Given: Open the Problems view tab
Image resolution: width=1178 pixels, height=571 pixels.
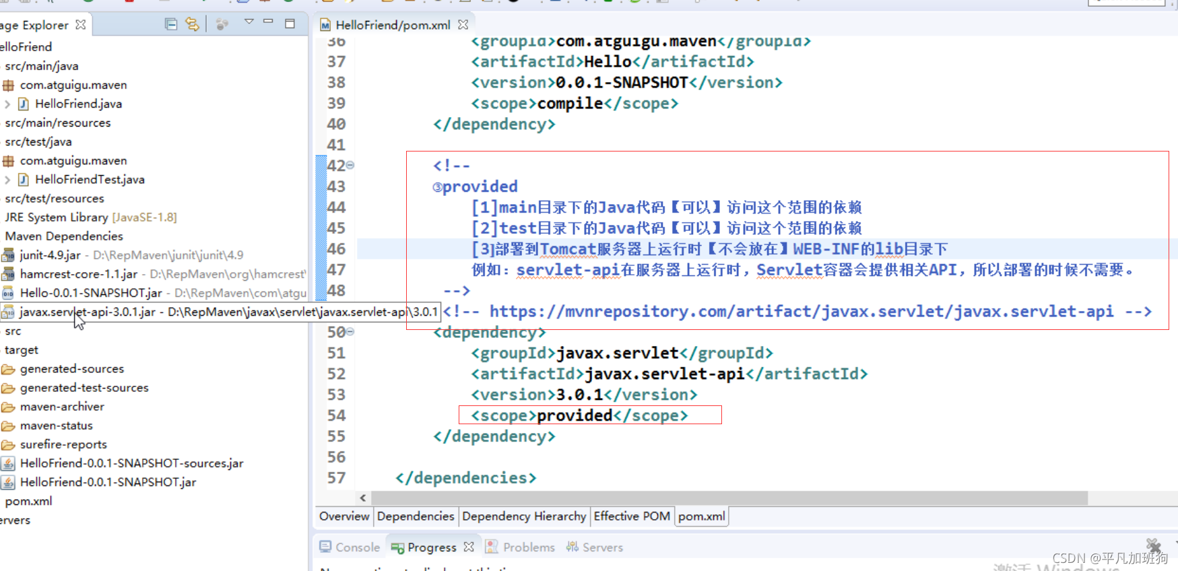Looking at the screenshot, I should pyautogui.click(x=521, y=547).
